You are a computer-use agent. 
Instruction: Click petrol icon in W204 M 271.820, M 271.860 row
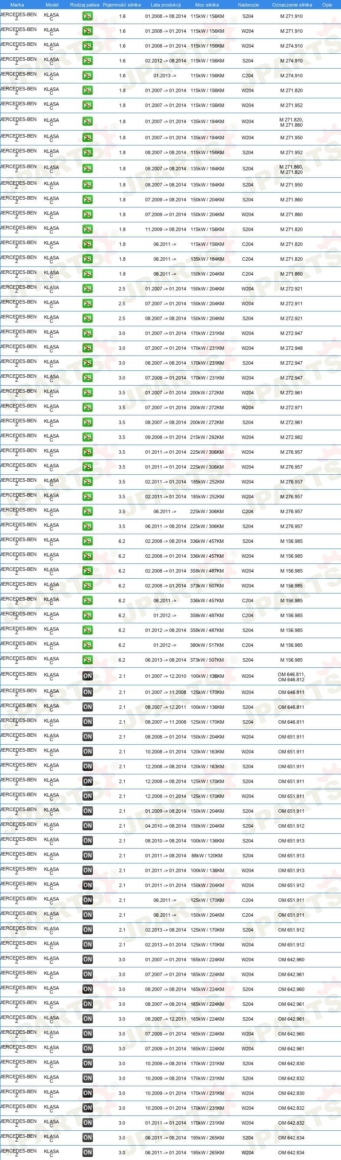point(87,121)
